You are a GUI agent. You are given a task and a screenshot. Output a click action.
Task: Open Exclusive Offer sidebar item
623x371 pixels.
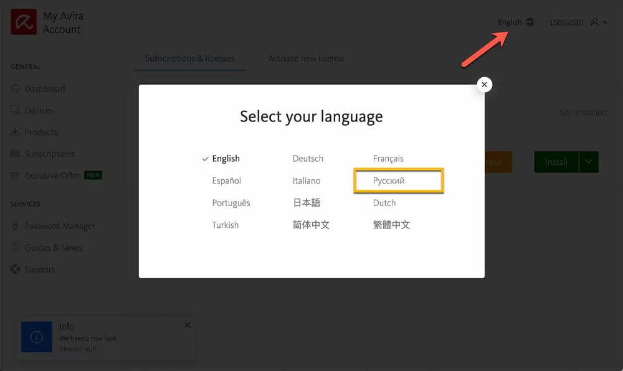[x=52, y=176]
